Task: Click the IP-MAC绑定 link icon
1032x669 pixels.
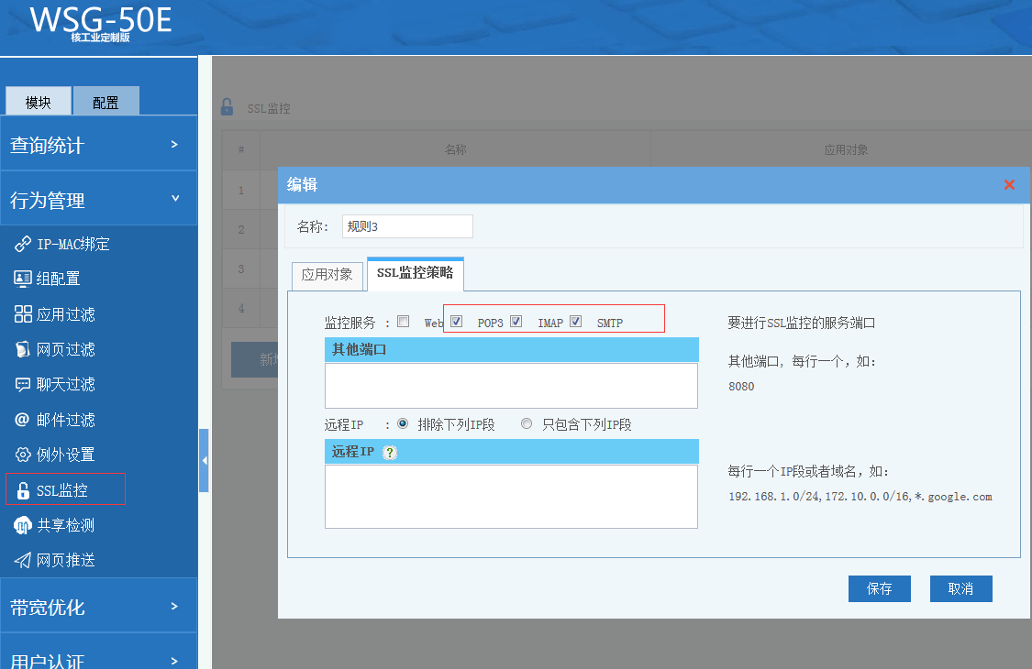Action: click(23, 245)
